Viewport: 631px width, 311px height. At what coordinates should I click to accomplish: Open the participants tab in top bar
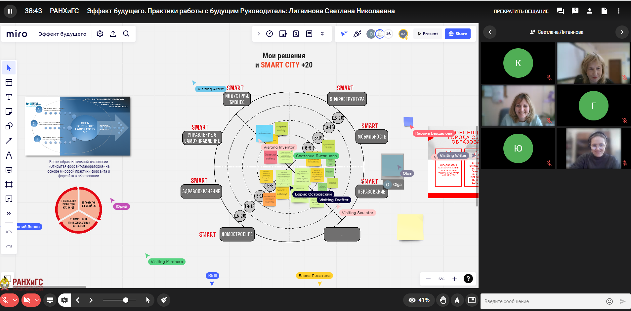[589, 11]
